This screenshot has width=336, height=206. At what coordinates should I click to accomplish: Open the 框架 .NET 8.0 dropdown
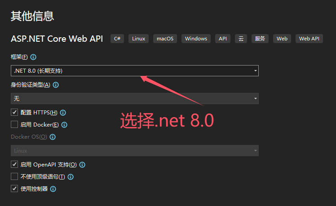point(134,70)
